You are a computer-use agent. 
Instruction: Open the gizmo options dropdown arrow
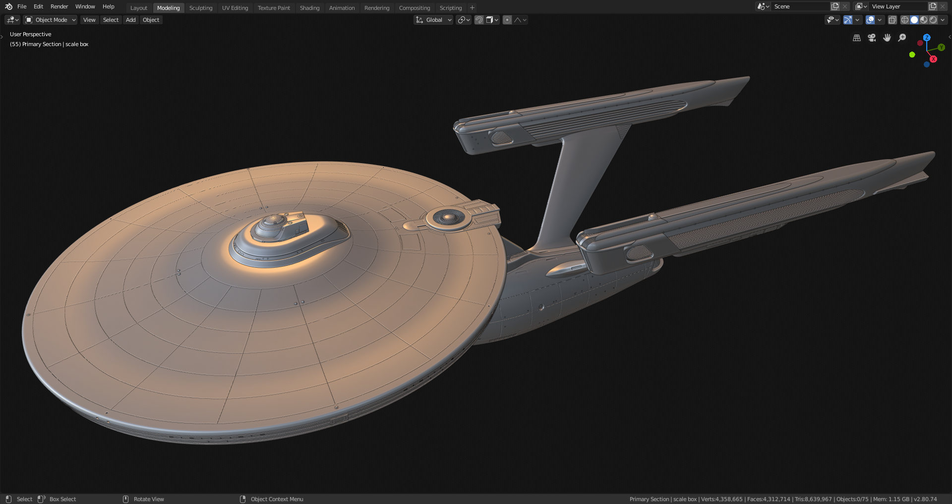tap(857, 20)
